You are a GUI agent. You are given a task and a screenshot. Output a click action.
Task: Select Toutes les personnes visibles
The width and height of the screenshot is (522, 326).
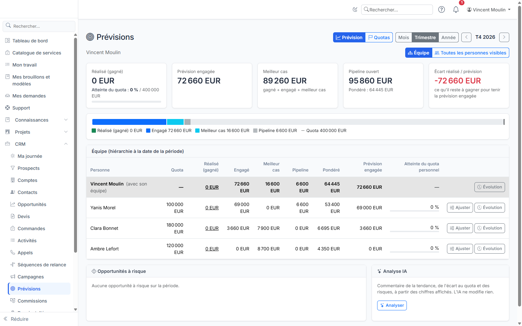pyautogui.click(x=470, y=53)
